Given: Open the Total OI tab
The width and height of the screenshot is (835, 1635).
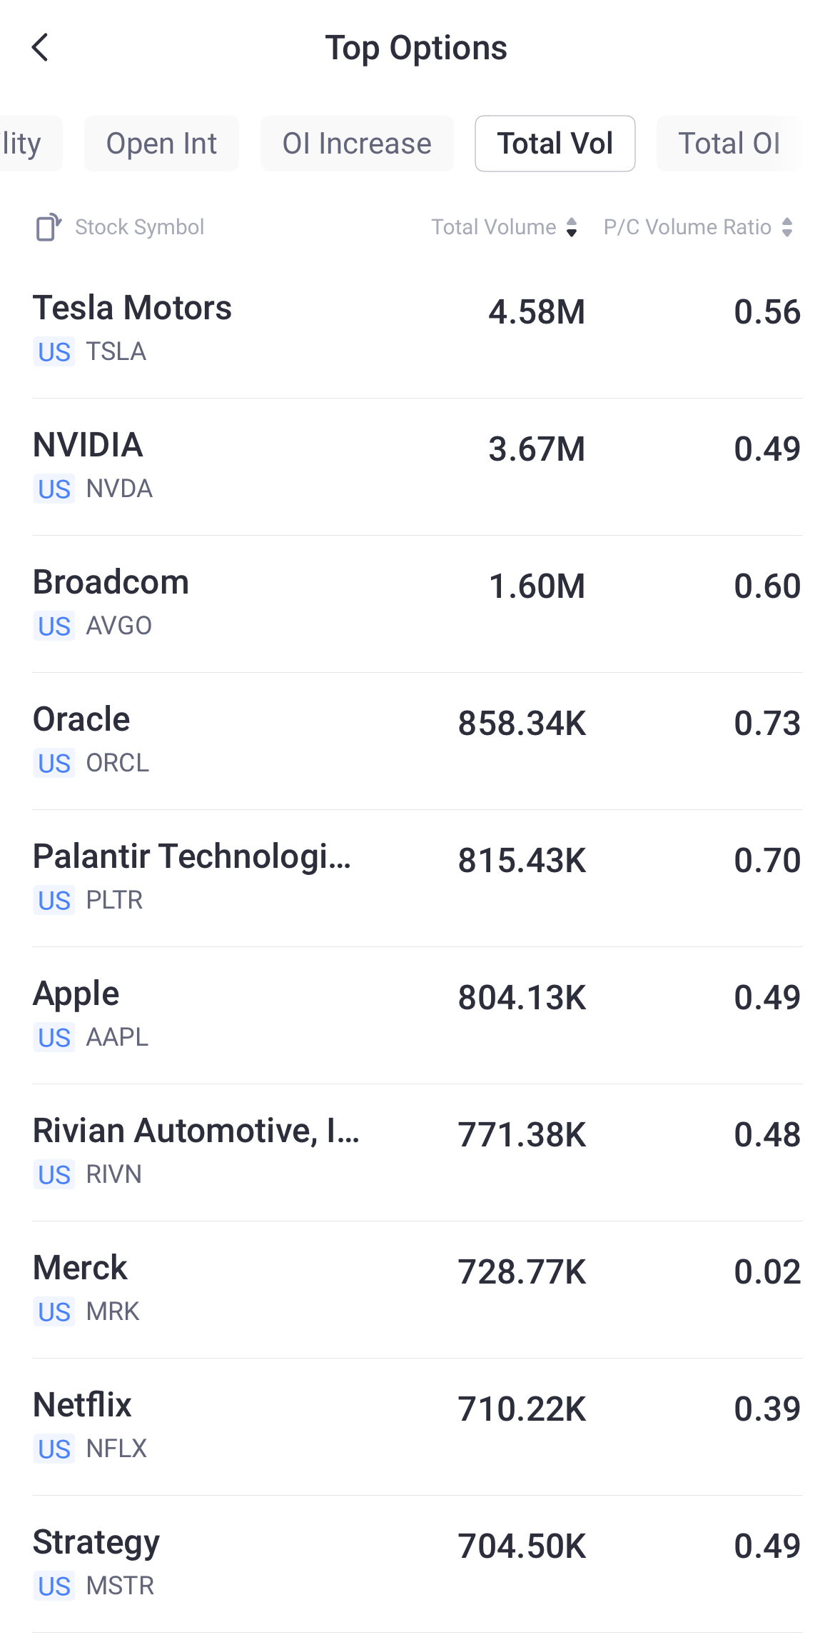Looking at the screenshot, I should pyautogui.click(x=729, y=144).
